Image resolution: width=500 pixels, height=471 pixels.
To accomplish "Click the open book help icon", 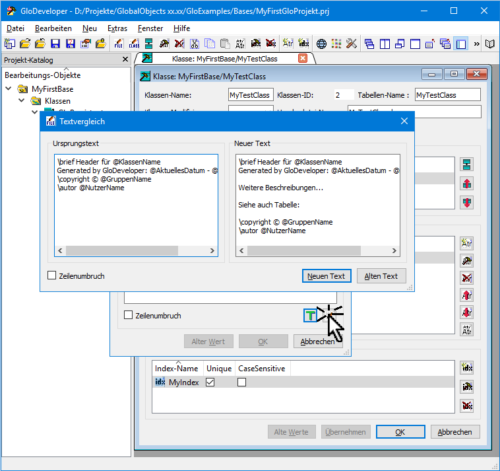I will pos(490,44).
